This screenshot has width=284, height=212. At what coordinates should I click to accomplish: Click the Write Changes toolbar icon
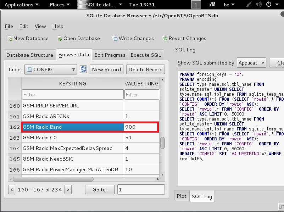[115, 38]
